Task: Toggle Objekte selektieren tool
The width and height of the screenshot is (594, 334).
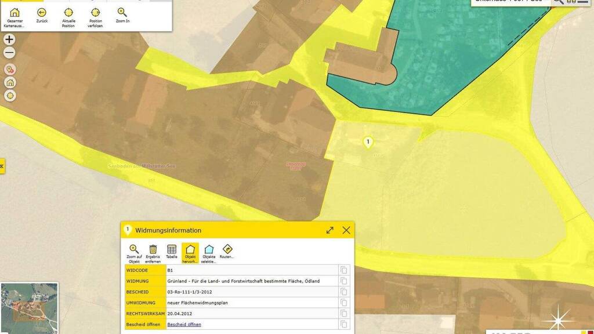Action: click(x=209, y=249)
